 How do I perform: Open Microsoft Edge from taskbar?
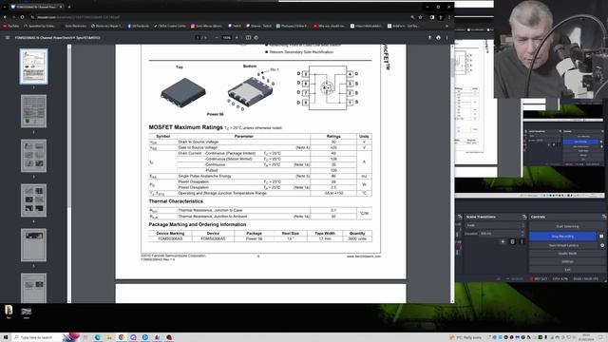97,337
